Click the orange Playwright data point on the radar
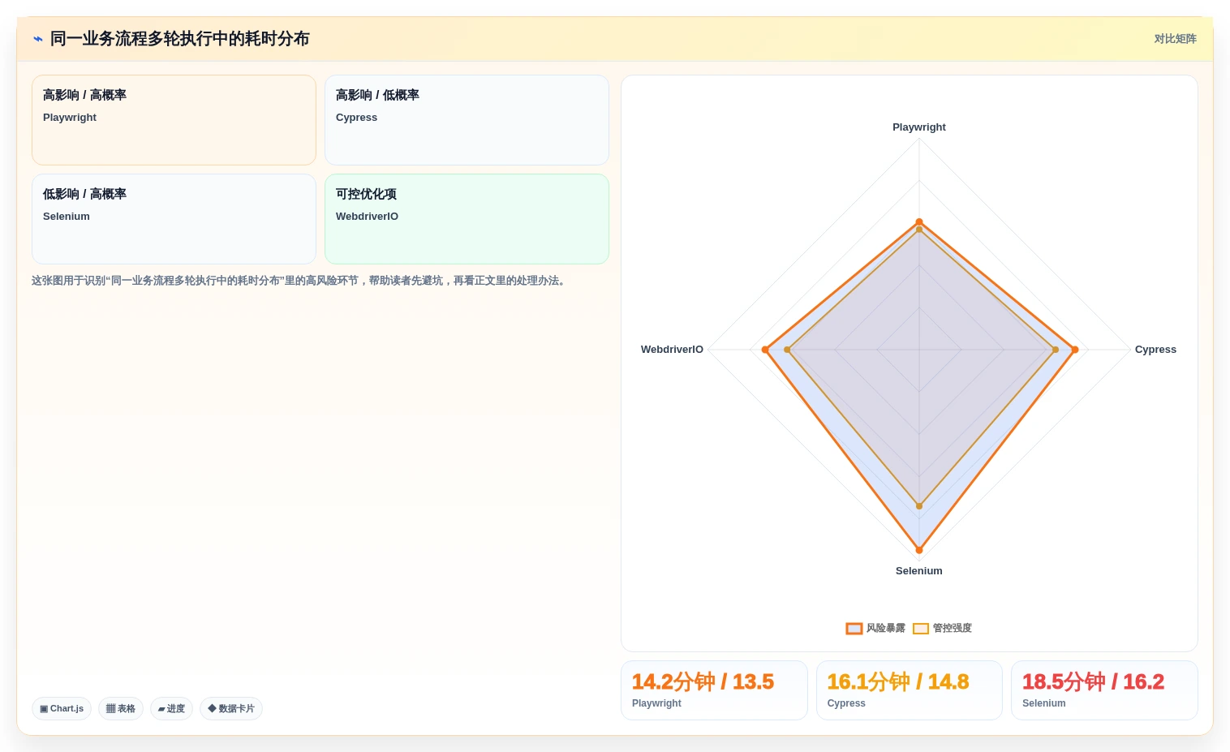The width and height of the screenshot is (1230, 752). [x=919, y=221]
